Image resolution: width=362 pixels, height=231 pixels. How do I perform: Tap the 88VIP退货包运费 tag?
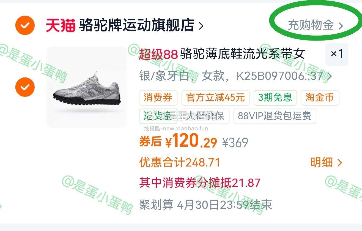(x=275, y=116)
